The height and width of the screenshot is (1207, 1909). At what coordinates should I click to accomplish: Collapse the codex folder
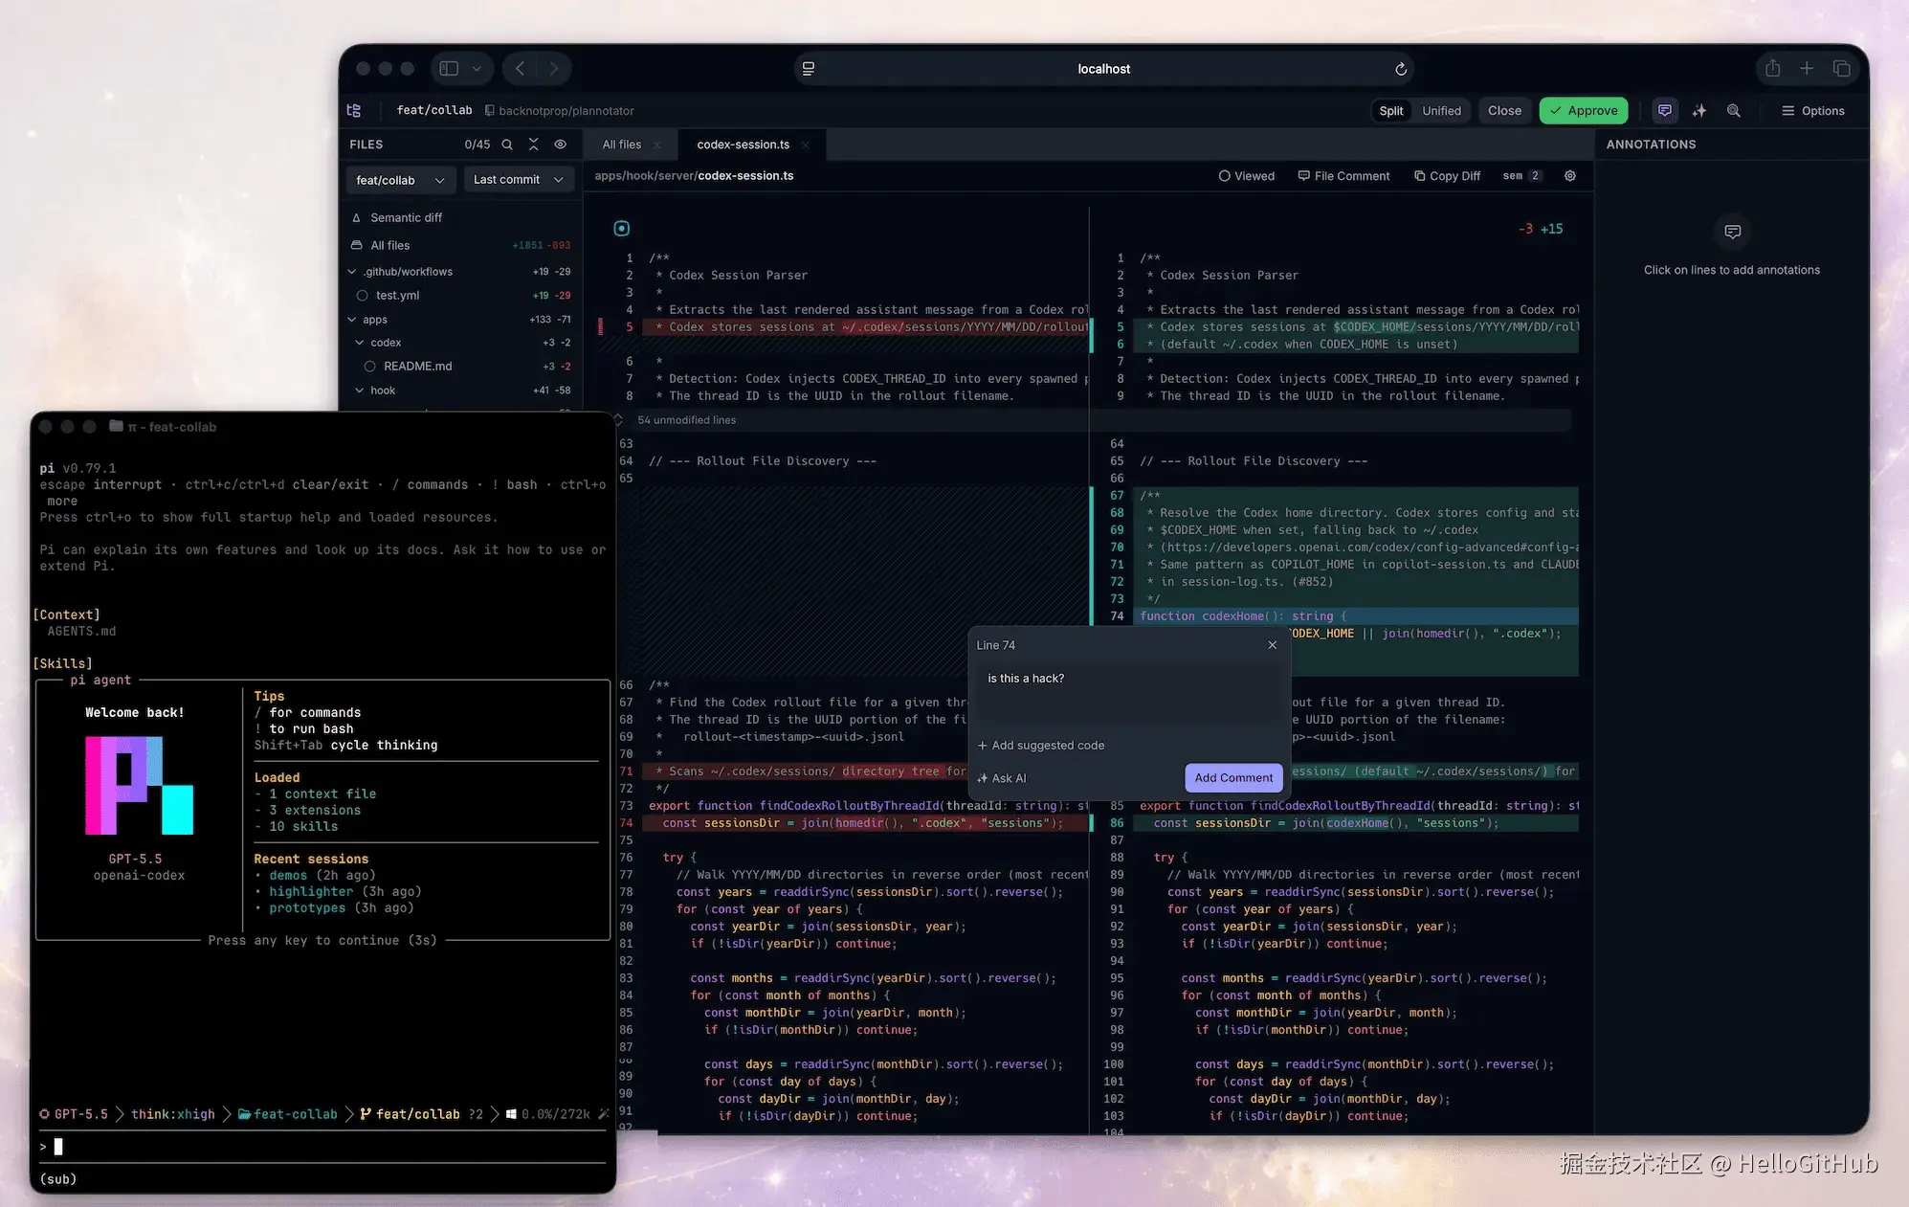pyautogui.click(x=360, y=343)
